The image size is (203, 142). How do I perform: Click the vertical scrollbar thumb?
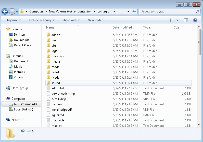199,42
